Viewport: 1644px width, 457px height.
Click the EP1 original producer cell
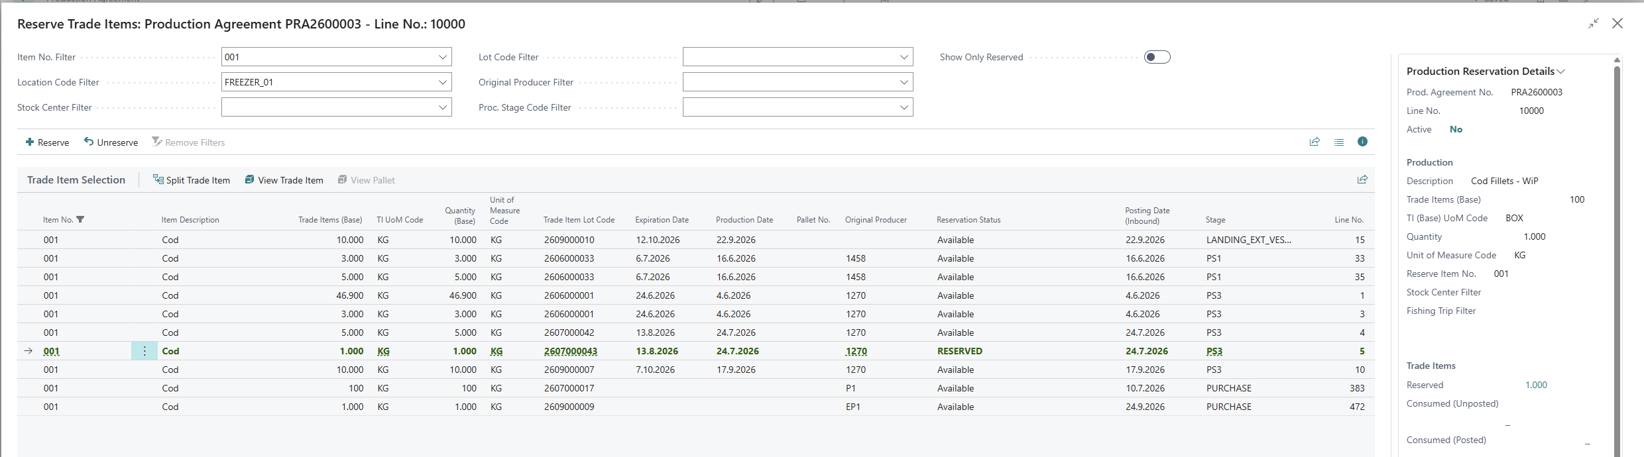[852, 407]
